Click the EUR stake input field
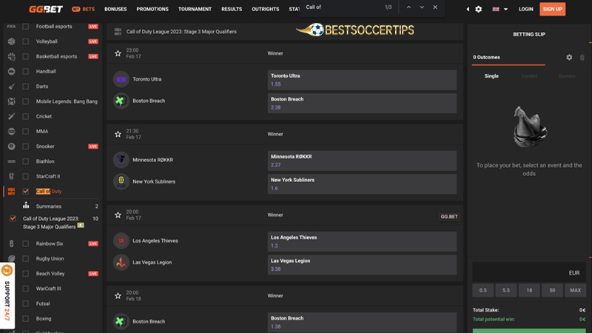The image size is (592, 333). click(529, 272)
